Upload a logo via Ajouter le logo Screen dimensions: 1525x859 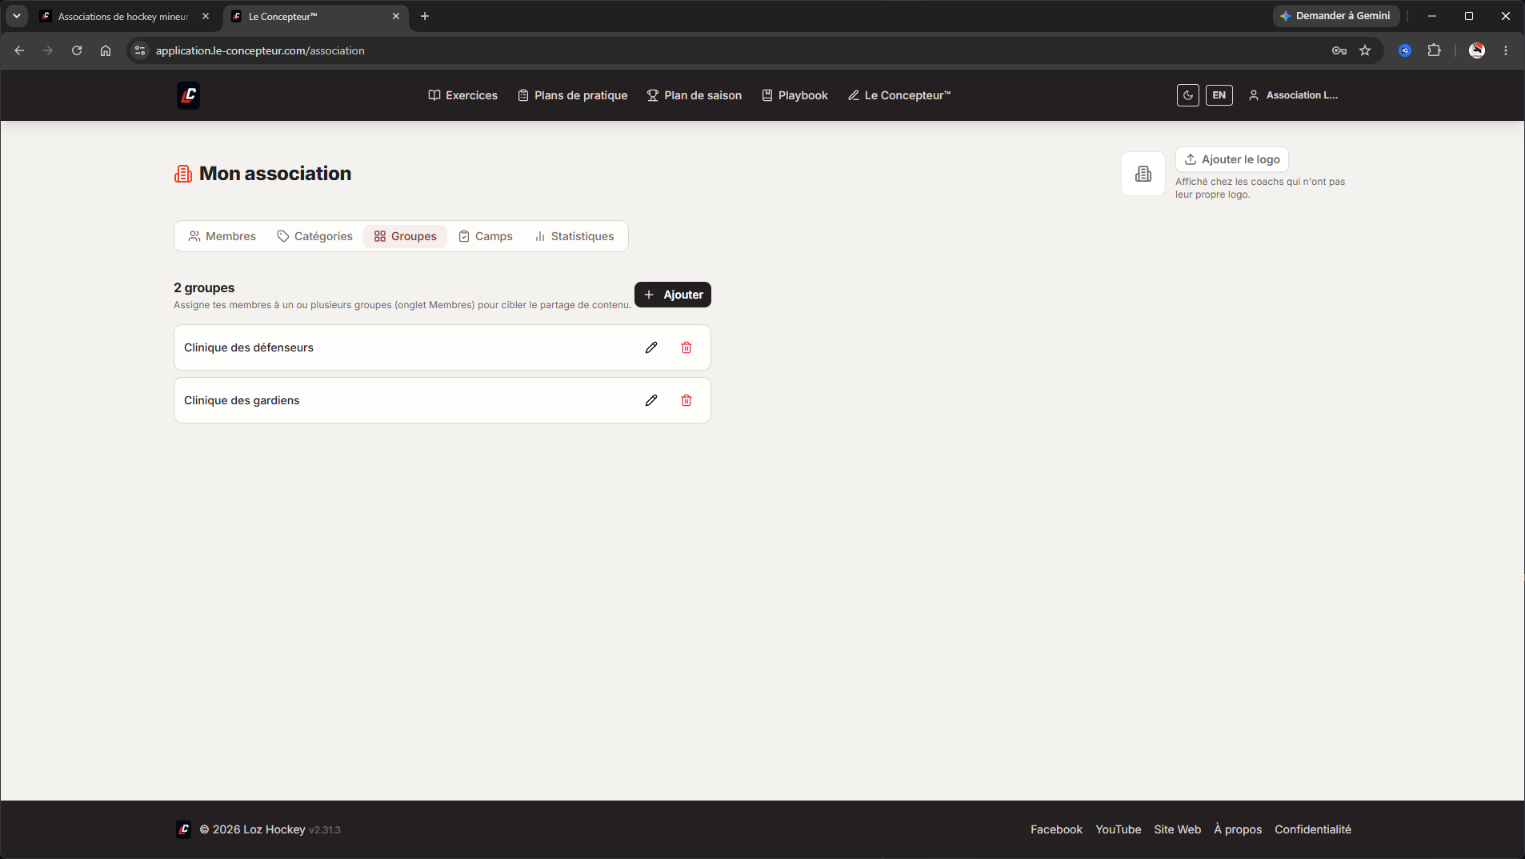click(x=1232, y=159)
